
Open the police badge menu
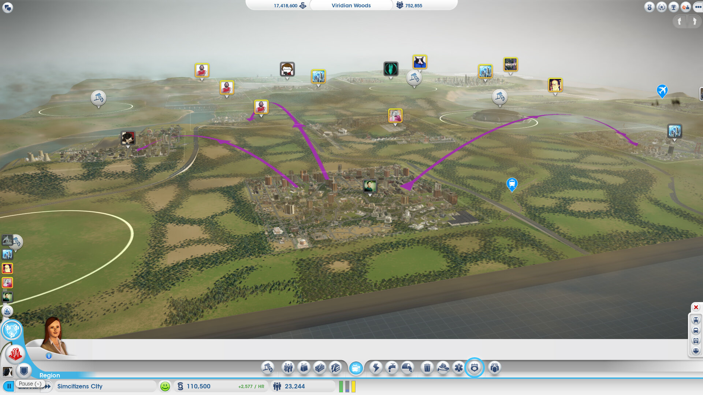click(475, 368)
